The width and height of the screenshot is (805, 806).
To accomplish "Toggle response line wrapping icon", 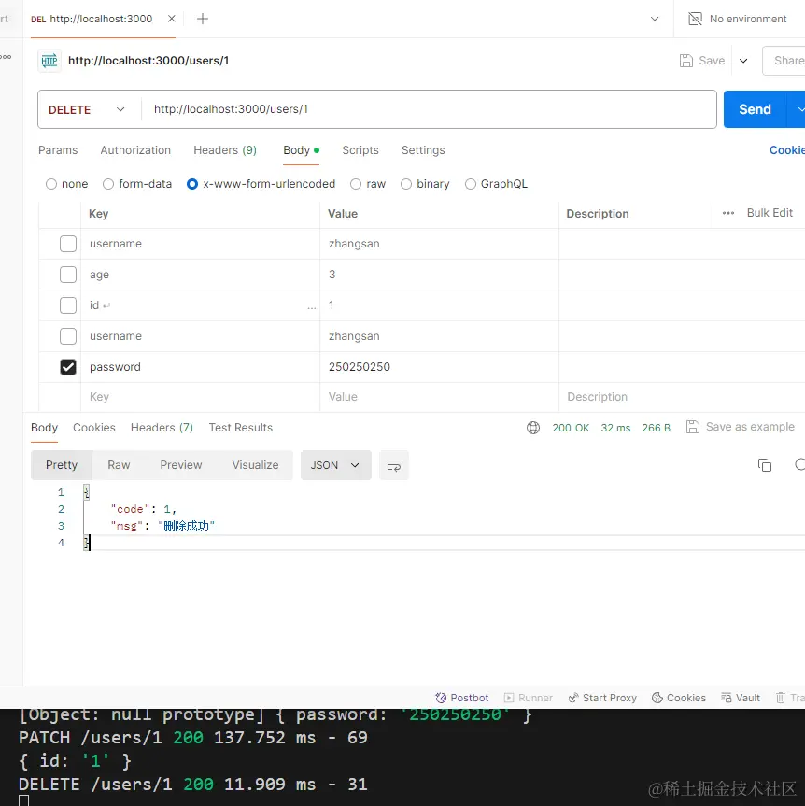I will click(394, 465).
